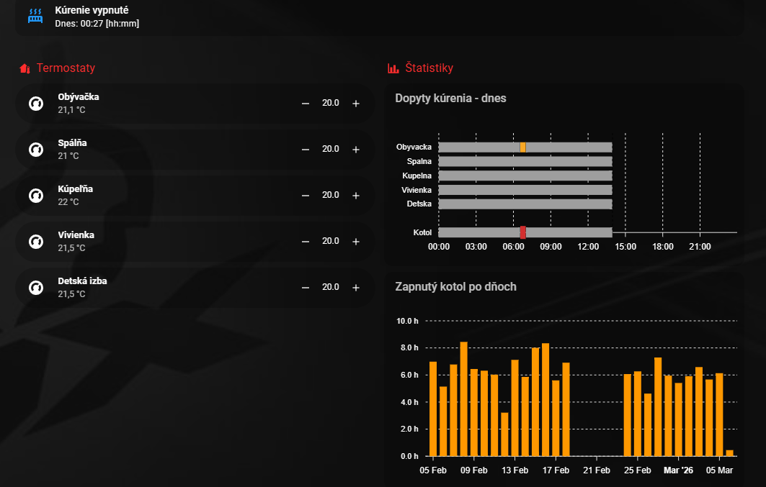766x487 pixels.
Task: Click the heating radiator icon at top
Action: [35, 17]
